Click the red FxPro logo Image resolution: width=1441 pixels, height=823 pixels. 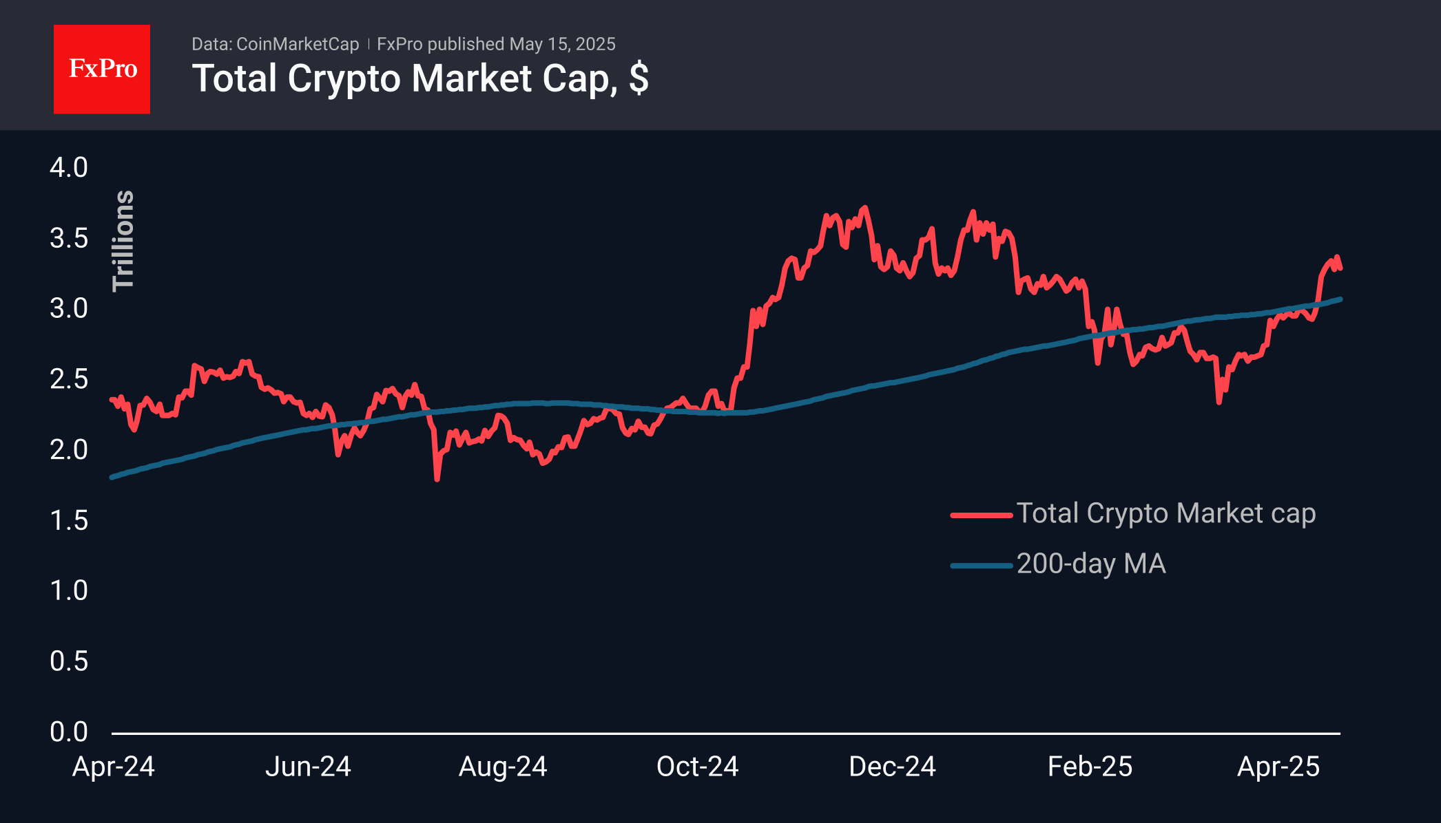tap(102, 69)
